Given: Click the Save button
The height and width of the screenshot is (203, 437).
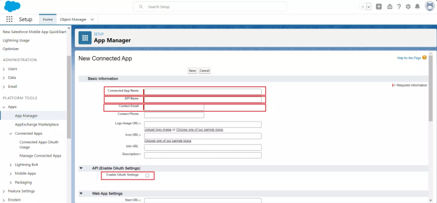Looking at the screenshot, I should pos(192,71).
